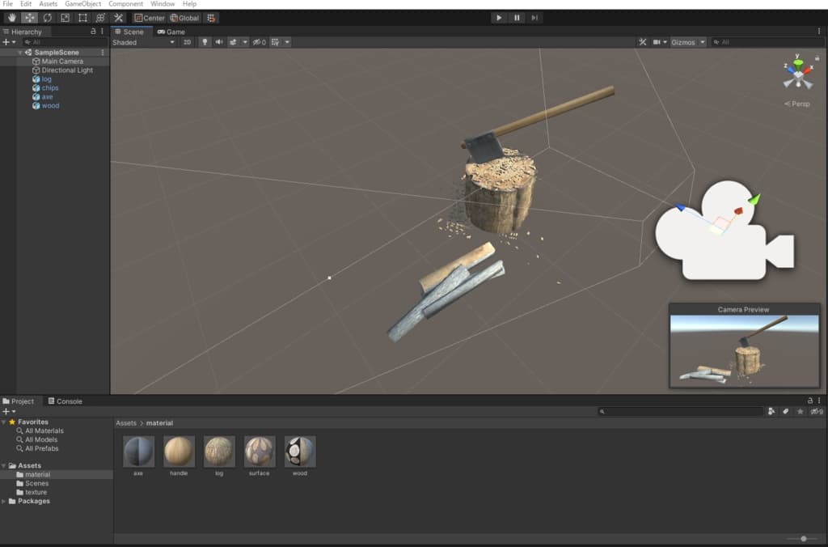Toggle scene lighting with the lightbulb icon
828x547 pixels.
pyautogui.click(x=205, y=42)
